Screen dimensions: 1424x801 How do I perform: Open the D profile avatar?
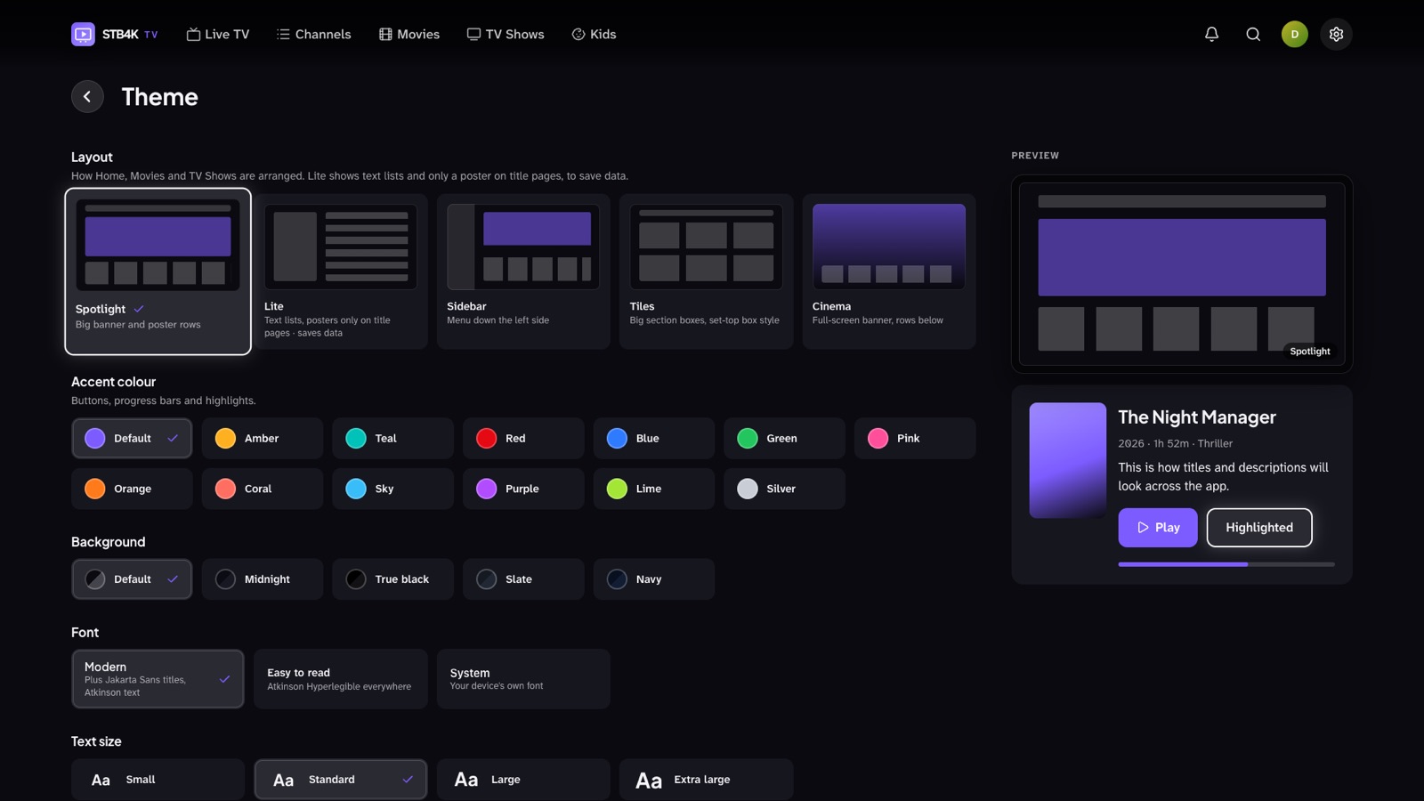(1294, 34)
